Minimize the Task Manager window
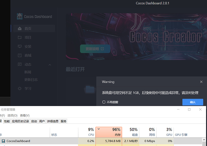Image resolution: width=207 pixels, height=146 pixels. 178,109
